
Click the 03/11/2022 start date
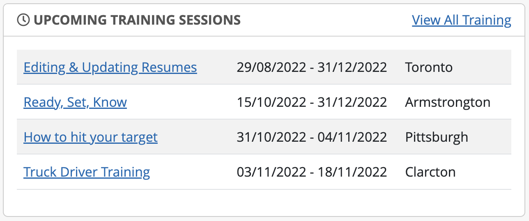pos(271,172)
